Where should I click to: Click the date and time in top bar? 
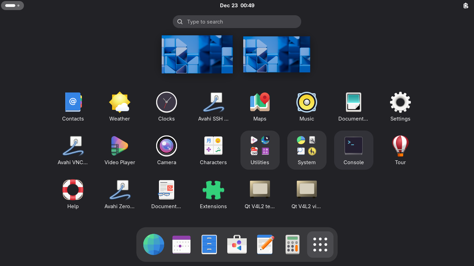point(237,6)
